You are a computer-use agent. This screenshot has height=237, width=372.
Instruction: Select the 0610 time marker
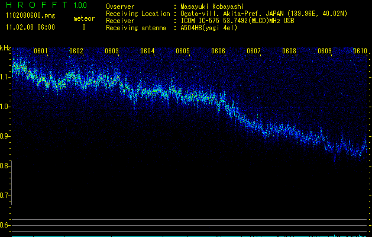click(360, 51)
